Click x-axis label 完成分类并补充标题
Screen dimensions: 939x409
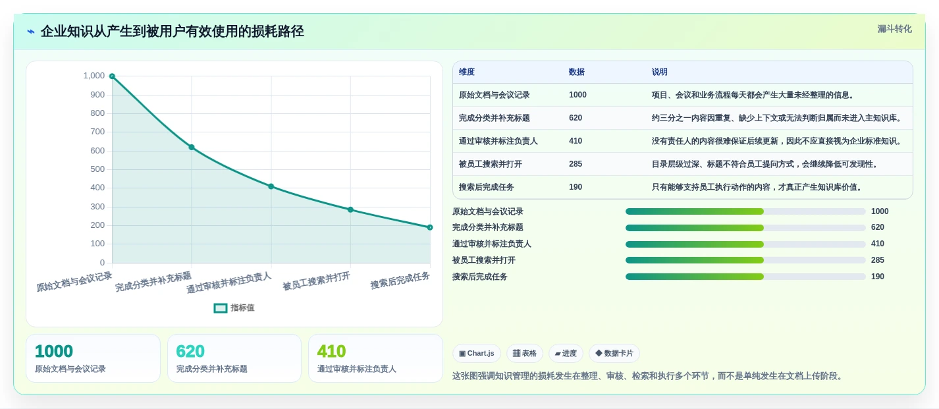pos(153,281)
